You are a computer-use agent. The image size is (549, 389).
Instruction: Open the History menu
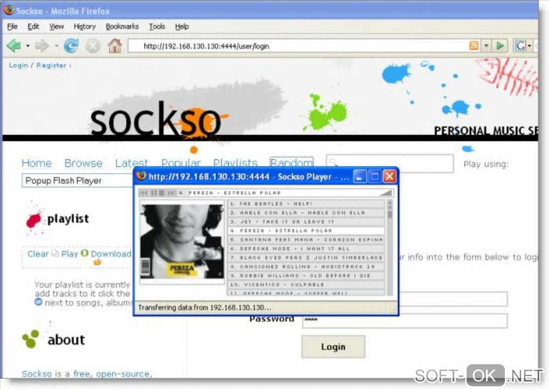click(x=85, y=26)
